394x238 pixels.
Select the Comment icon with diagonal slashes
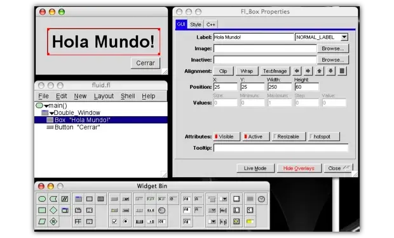[65, 199]
